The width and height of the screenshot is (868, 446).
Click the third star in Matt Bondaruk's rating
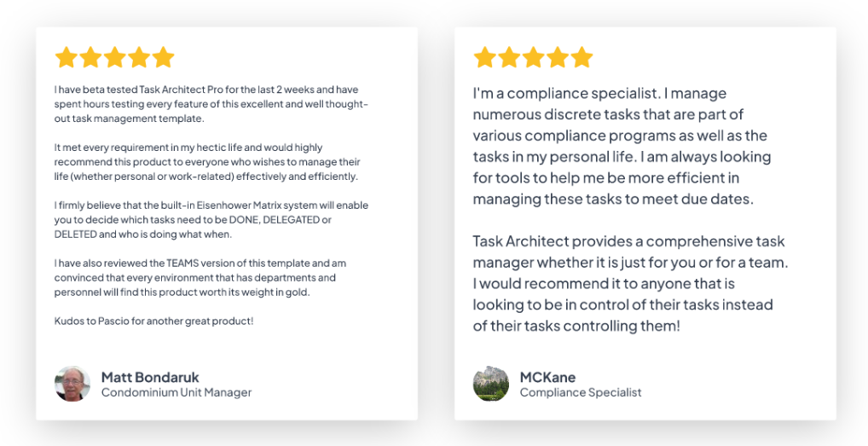point(114,57)
